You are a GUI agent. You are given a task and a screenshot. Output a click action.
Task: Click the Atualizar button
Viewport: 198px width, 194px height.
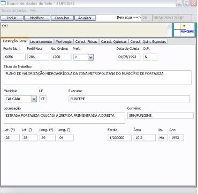pos(85,18)
